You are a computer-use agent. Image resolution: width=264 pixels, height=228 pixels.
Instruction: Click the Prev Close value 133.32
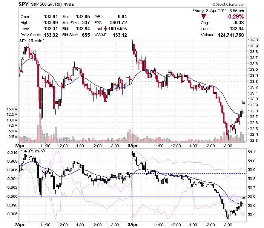tap(51, 35)
